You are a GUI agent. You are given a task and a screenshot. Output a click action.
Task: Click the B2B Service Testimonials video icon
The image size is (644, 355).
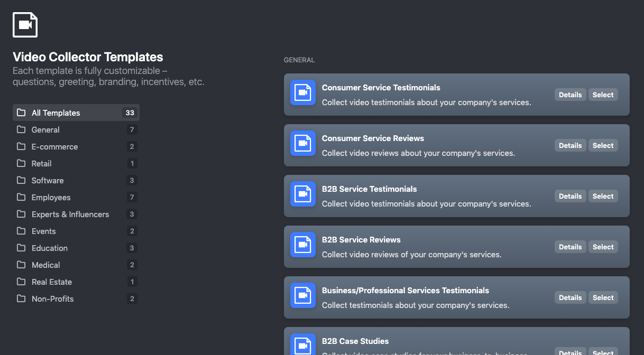tap(303, 194)
